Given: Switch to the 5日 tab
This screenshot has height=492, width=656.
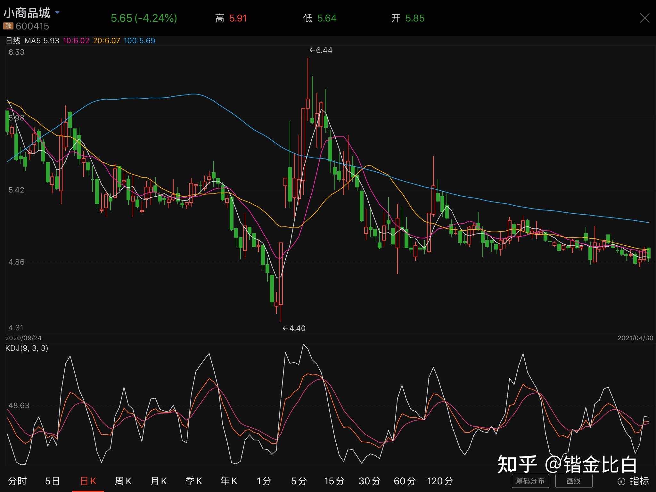Looking at the screenshot, I should click(53, 481).
